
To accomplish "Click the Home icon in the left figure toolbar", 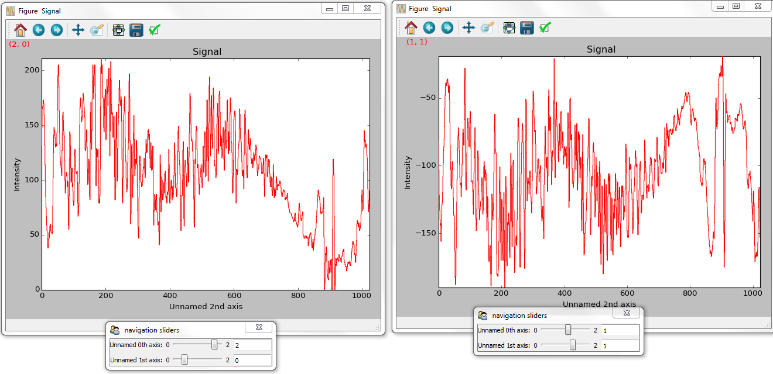I will point(20,30).
